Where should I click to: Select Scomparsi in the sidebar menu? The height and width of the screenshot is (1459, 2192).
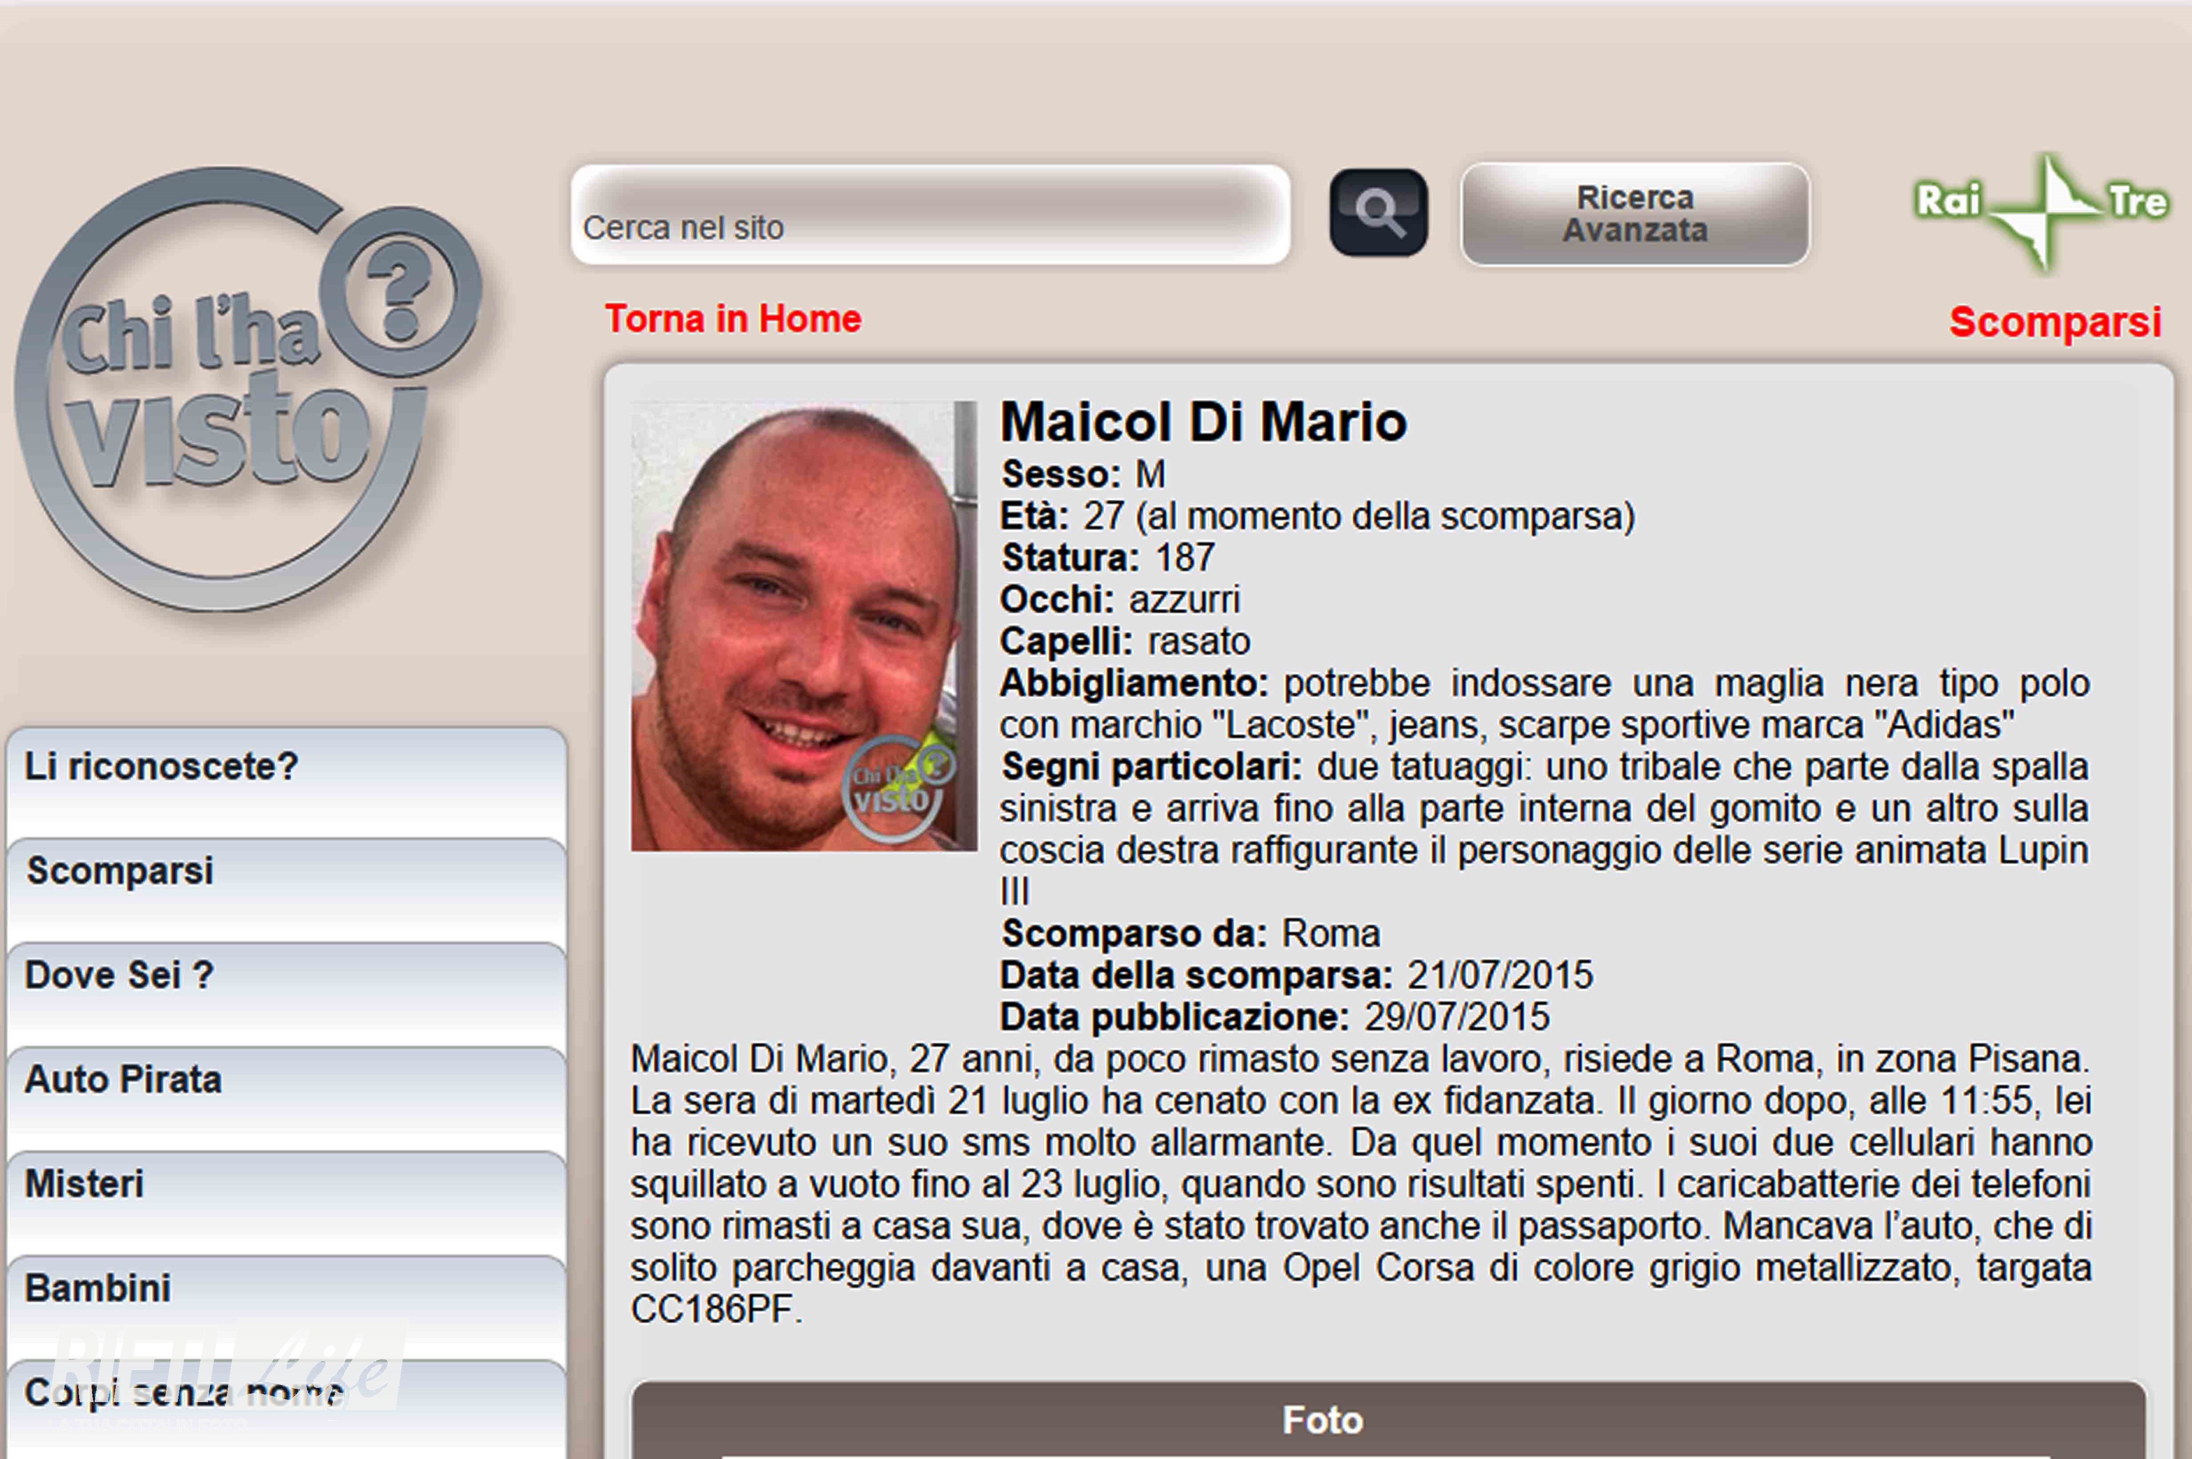286,890
